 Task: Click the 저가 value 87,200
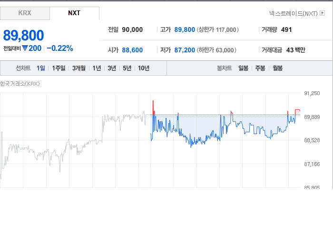(x=185, y=50)
